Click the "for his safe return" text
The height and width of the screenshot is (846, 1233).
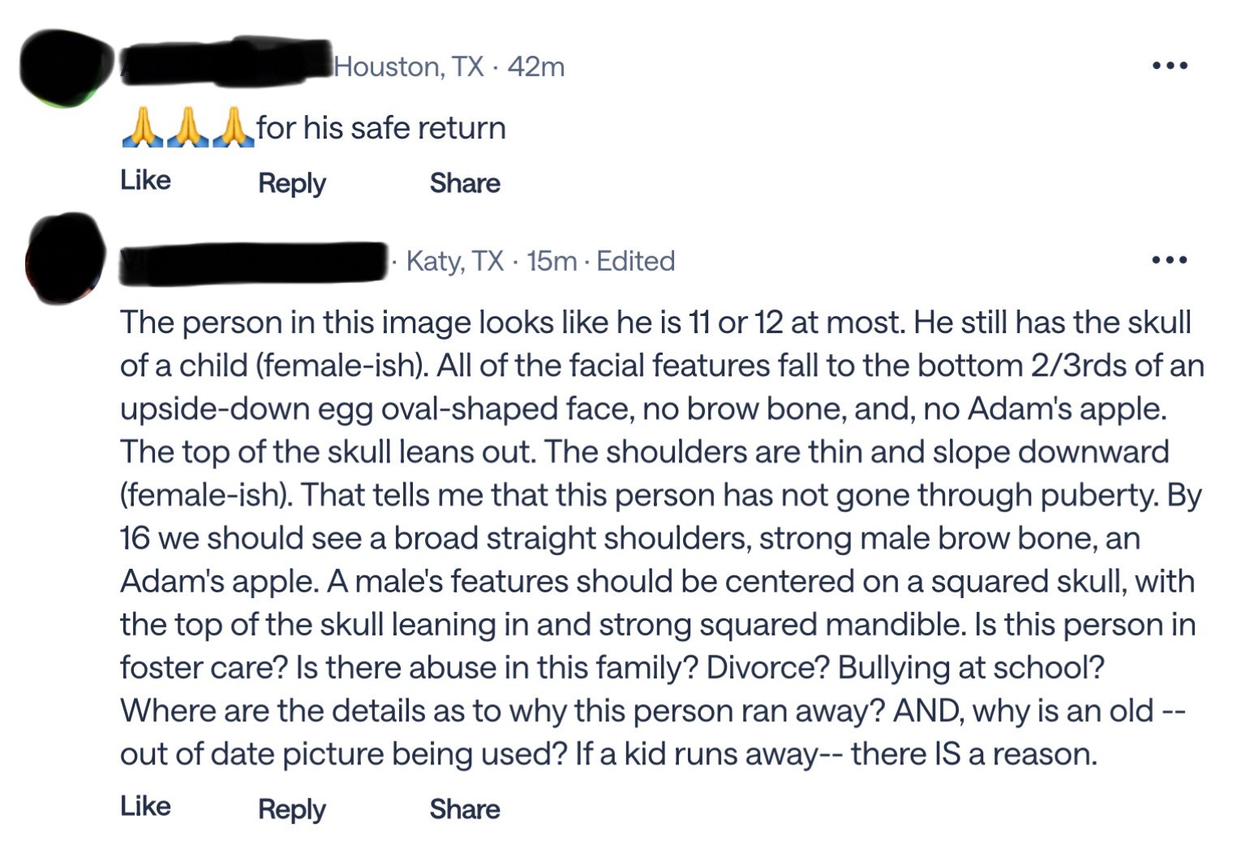(x=381, y=128)
